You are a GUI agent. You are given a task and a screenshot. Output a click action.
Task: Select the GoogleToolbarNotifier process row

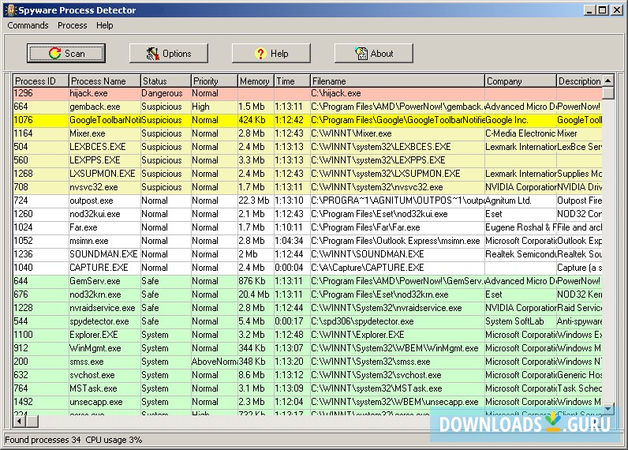point(103,121)
